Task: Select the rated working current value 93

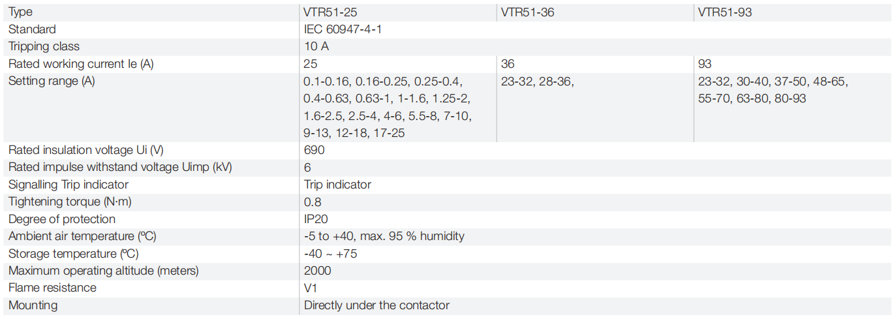Action: tap(705, 64)
